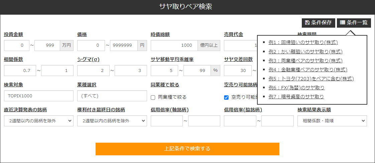Select 例1：回帰狙いのサヤ取り(株式)
This screenshot has width=375, height=163.
click(303, 42)
